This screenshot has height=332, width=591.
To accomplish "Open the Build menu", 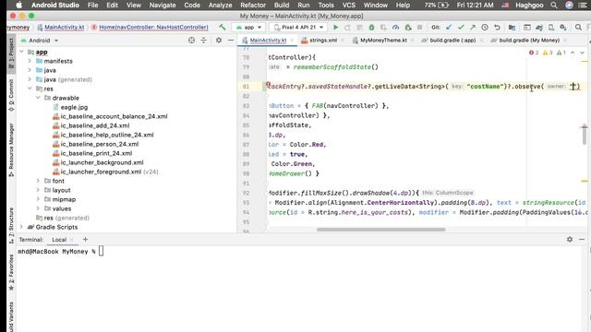I will 282,6.
